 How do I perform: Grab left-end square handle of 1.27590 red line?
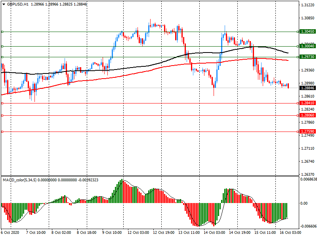[2, 132]
